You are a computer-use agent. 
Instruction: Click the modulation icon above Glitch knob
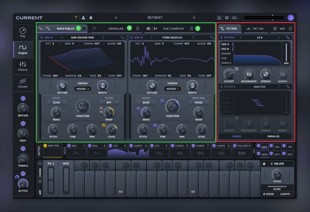click(x=23, y=173)
